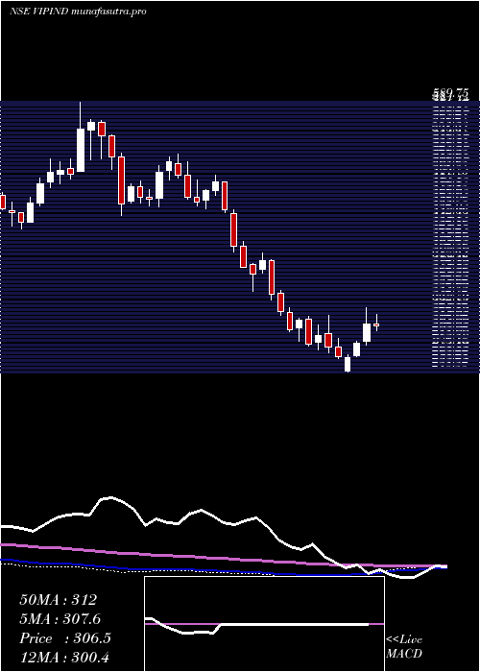The height and width of the screenshot is (672, 480).
Task: Click the '<<Live MACD' label
Action: click(404, 647)
